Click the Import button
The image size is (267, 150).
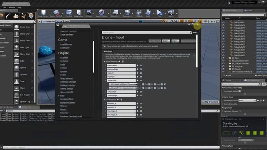point(175,41)
